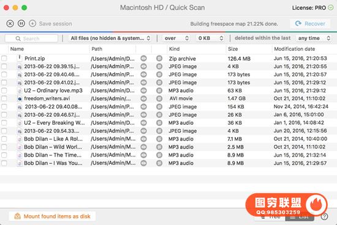Open the All files filter dropdown

point(110,38)
